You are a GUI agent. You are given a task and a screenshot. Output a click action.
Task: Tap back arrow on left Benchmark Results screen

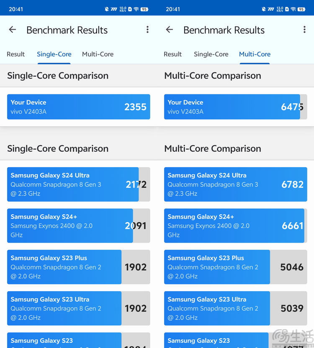click(13, 30)
